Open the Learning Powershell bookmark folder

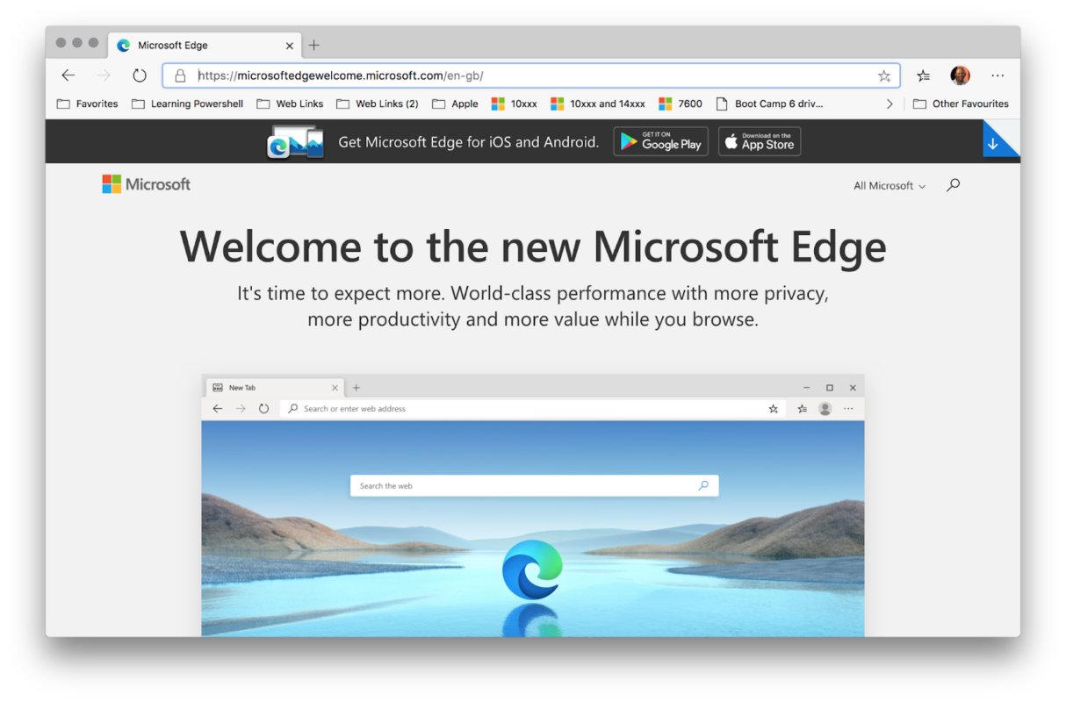click(x=187, y=104)
